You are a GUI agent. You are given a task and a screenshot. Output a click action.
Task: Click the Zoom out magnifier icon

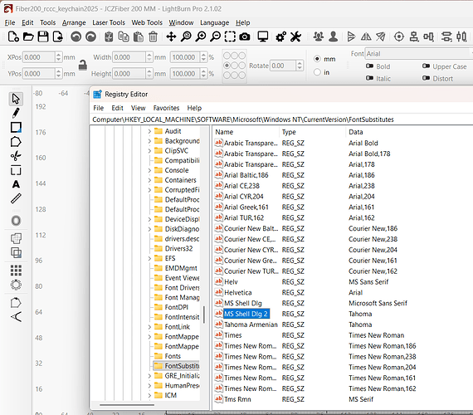pyautogui.click(x=216, y=37)
